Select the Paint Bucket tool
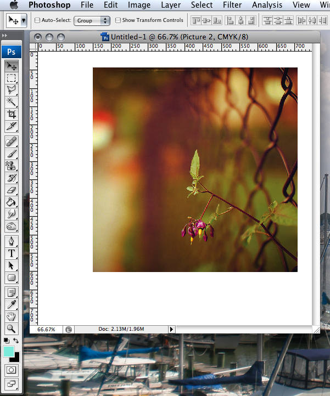330x396 pixels. point(12,202)
